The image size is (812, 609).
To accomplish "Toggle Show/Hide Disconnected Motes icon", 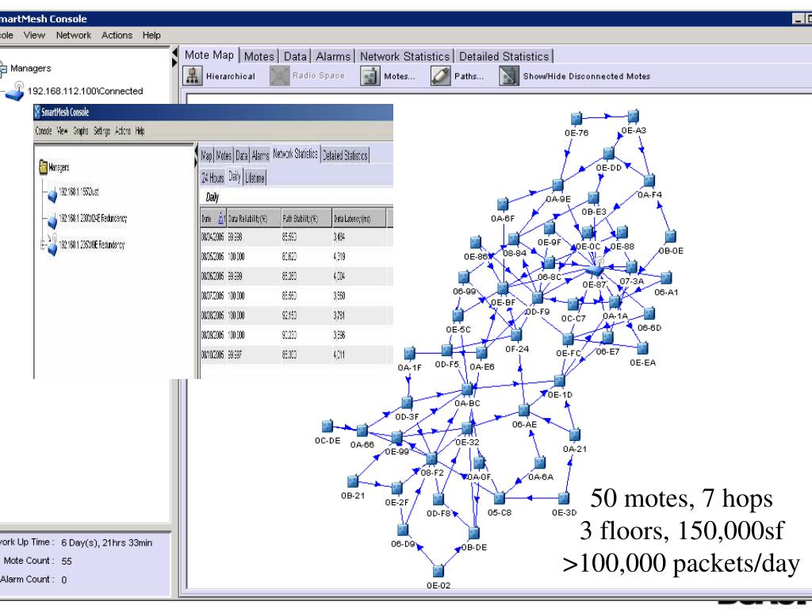I will (509, 76).
